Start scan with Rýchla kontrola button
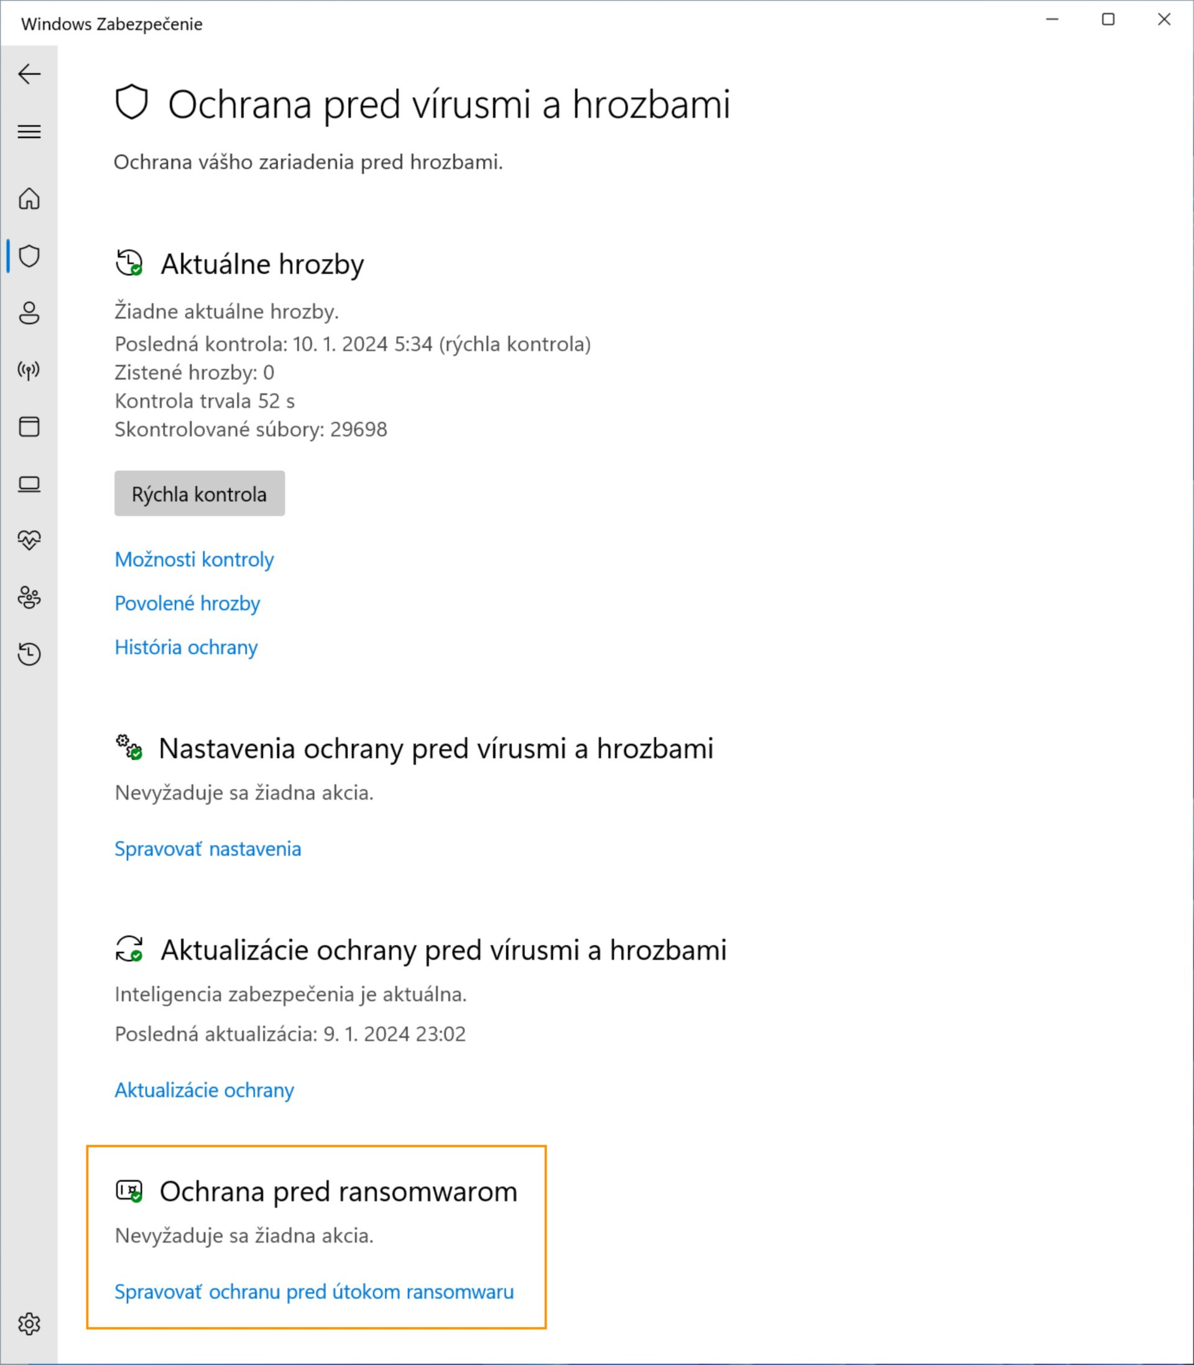Screen dimensions: 1194x1365 (x=199, y=493)
